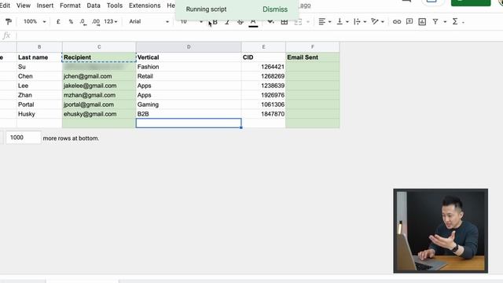Select cell mzhan@gmail.com
The width and height of the screenshot is (503, 283).
[99, 95]
